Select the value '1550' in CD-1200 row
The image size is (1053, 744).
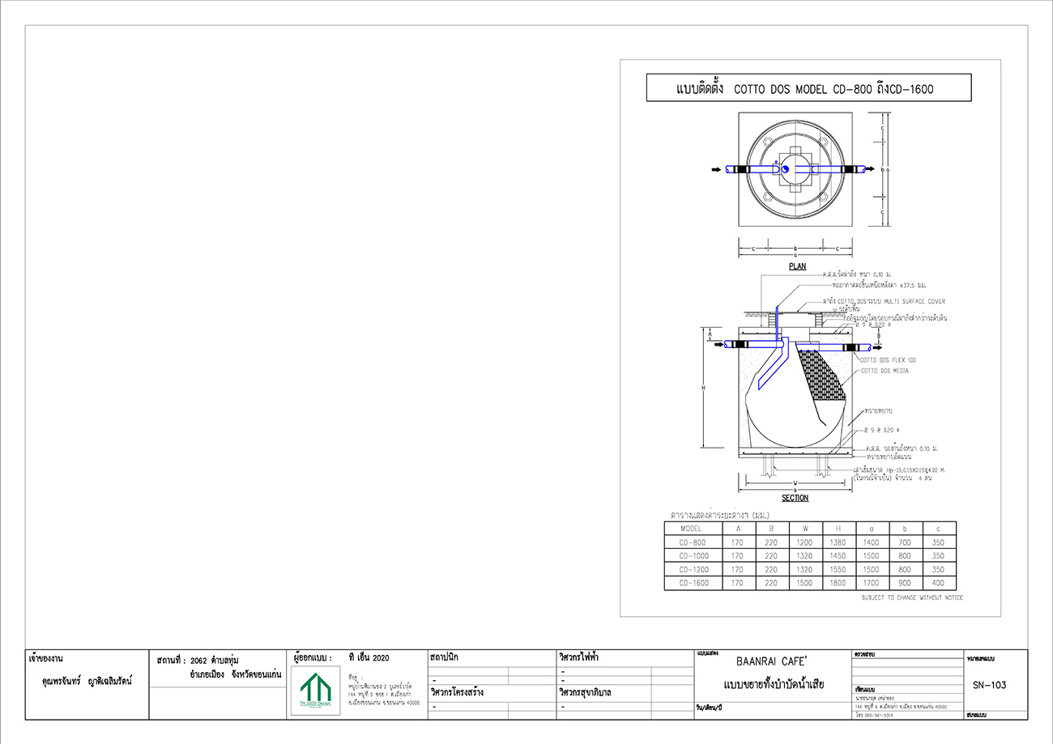[838, 569]
